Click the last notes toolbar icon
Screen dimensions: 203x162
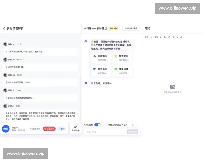click(x=181, y=37)
